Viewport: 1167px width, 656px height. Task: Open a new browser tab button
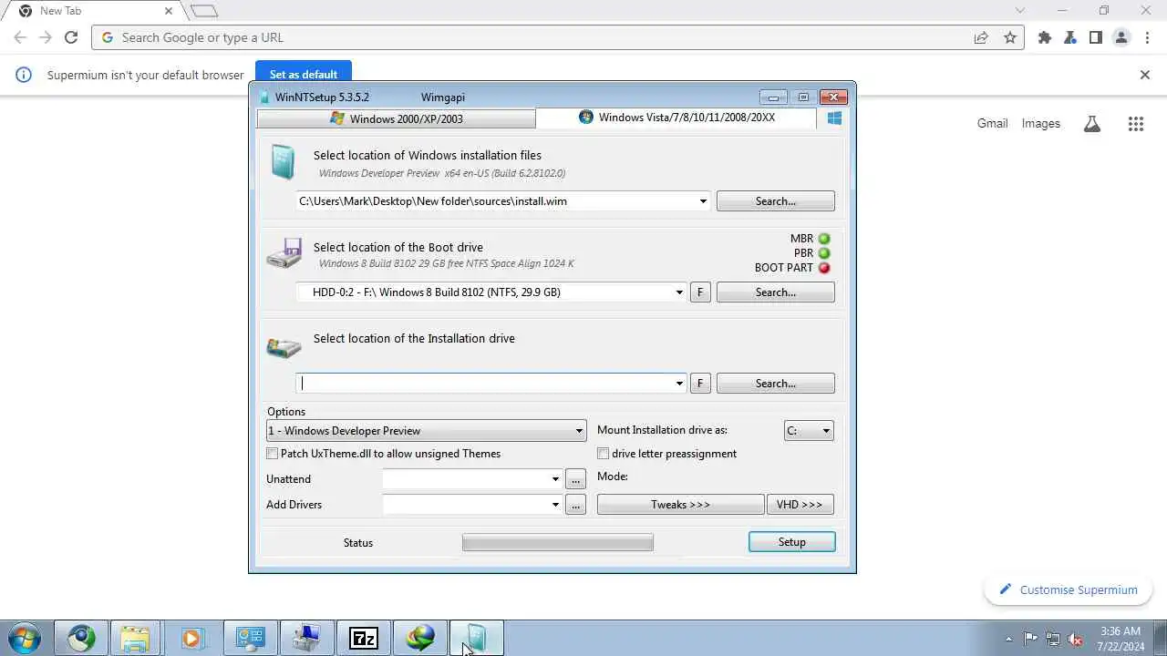click(x=203, y=11)
